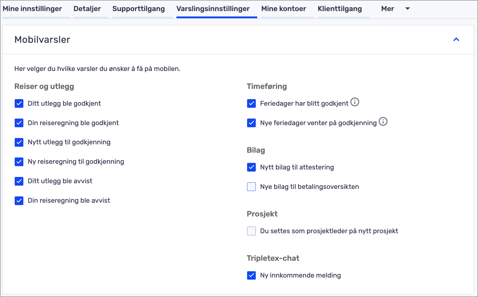
Task: Go to the Supporttilgang tab
Action: [138, 9]
